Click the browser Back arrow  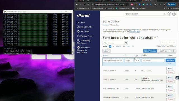77,4
